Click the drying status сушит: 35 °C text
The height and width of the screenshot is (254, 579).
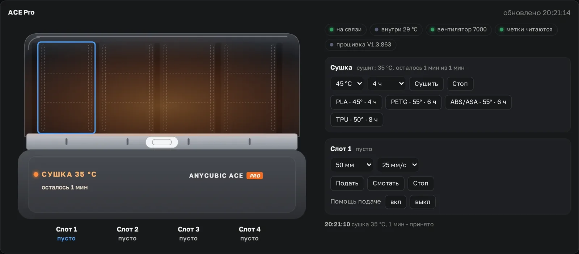(410, 68)
